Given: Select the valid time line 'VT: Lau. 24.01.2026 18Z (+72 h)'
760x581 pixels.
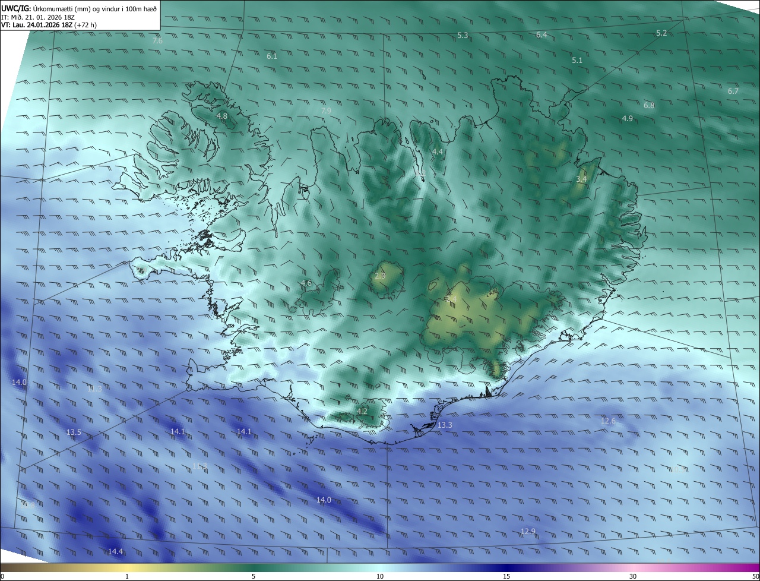Looking at the screenshot, I should [x=50, y=26].
